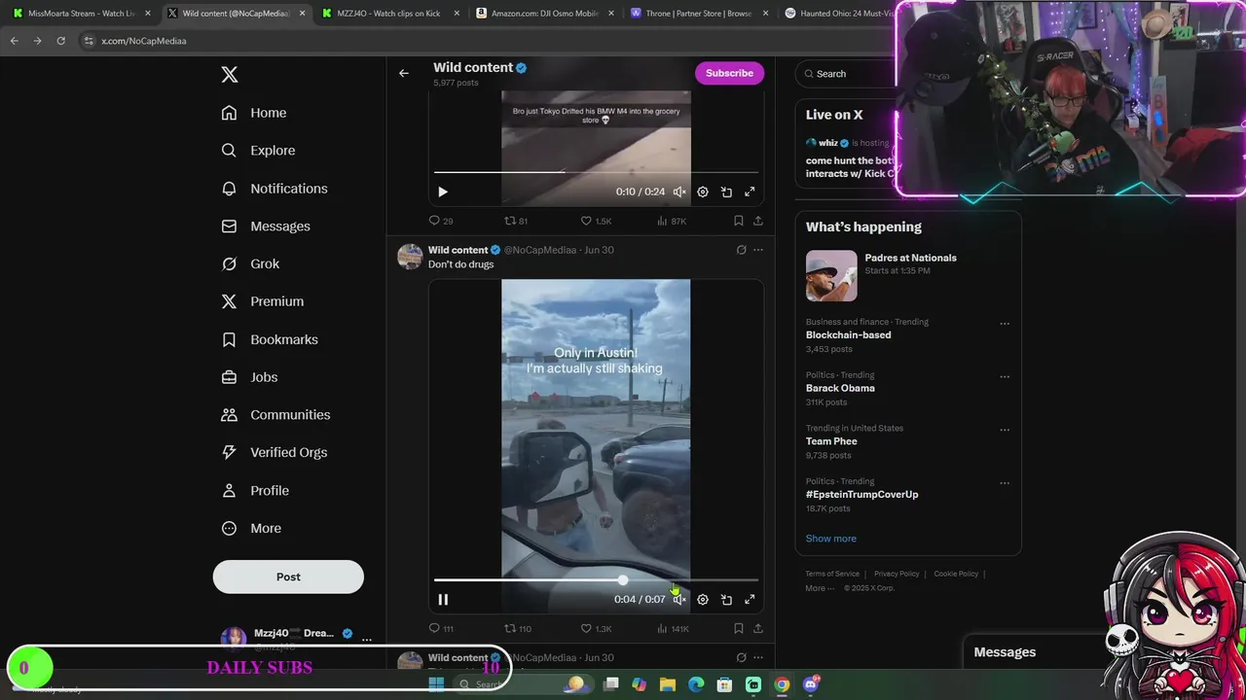Screen dimensions: 1246x700
Task: Open Discord from the Windows taskbar
Action: [810, 684]
